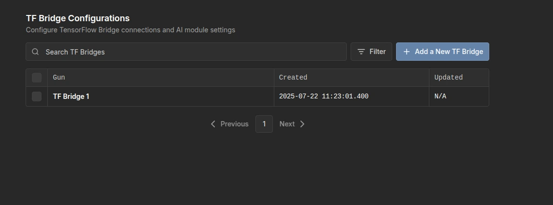Screen dimensions: 553x205
Task: Toggle the select-all header checkbox
Action: [x=37, y=78]
